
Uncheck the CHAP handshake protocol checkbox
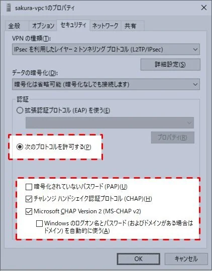click(29, 199)
